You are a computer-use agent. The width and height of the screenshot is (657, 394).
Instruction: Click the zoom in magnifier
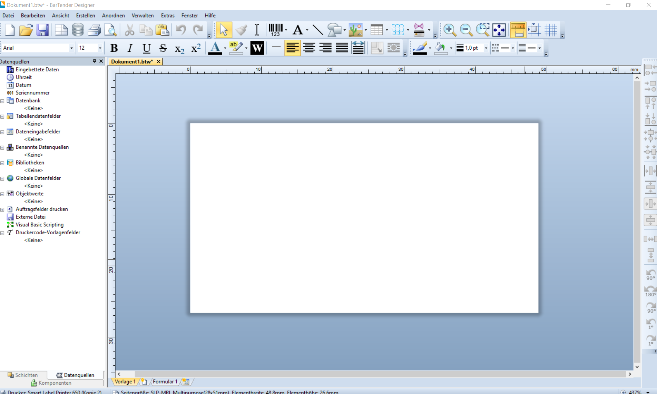[449, 30]
